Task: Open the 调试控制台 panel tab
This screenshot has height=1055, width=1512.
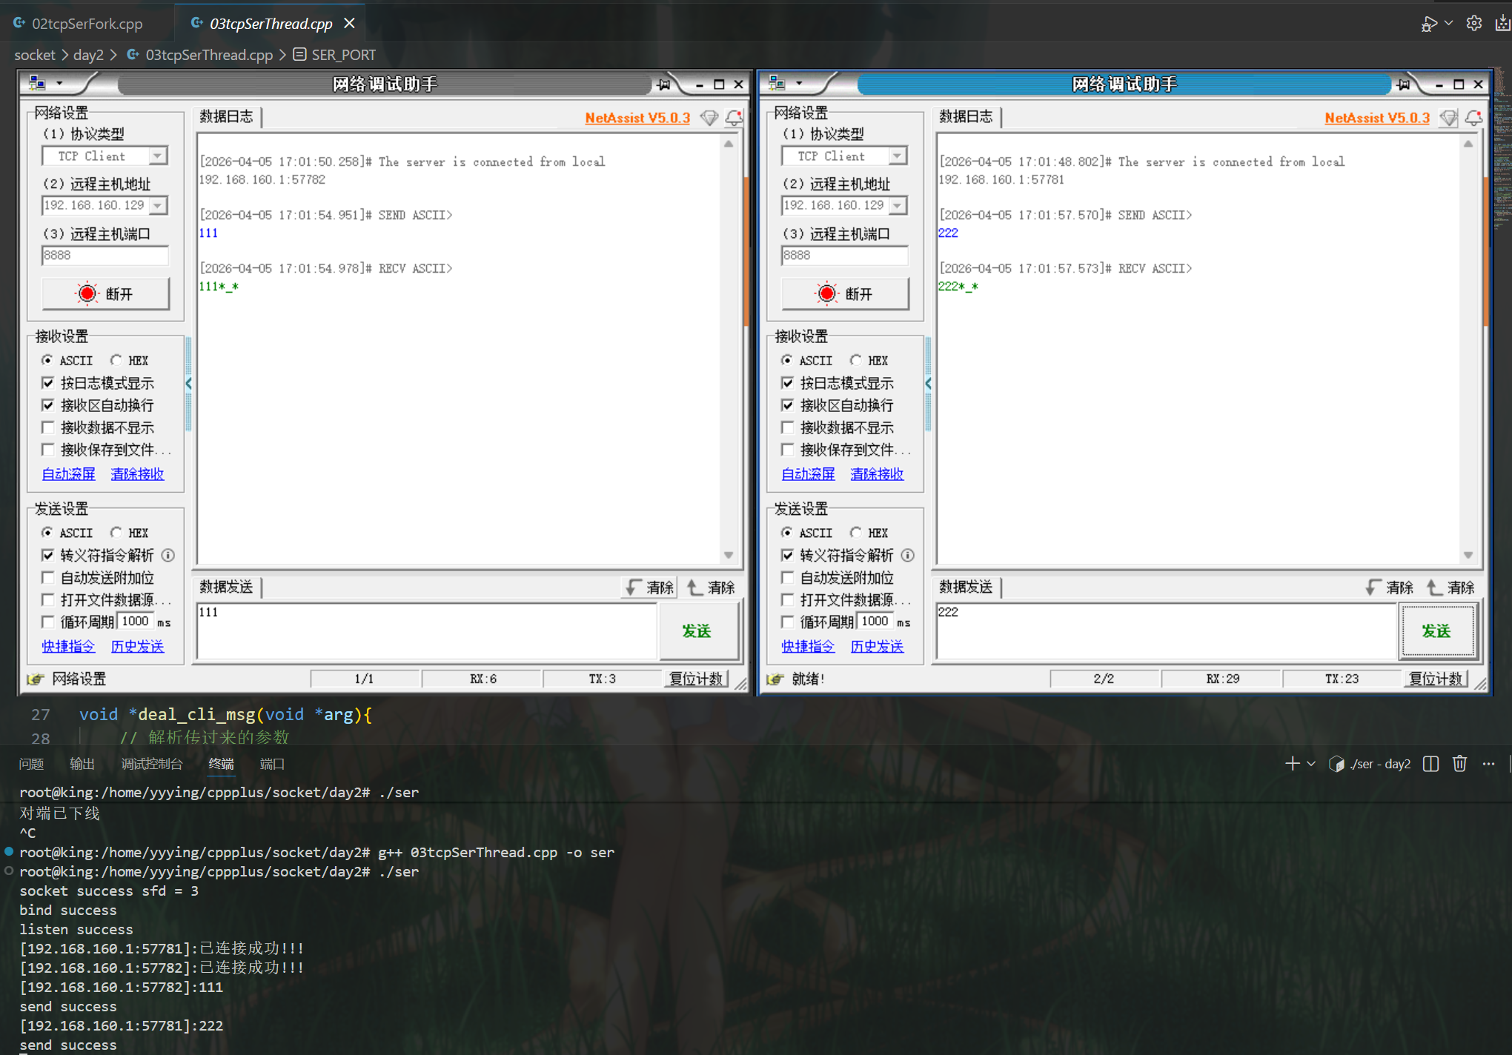Action: (x=151, y=764)
